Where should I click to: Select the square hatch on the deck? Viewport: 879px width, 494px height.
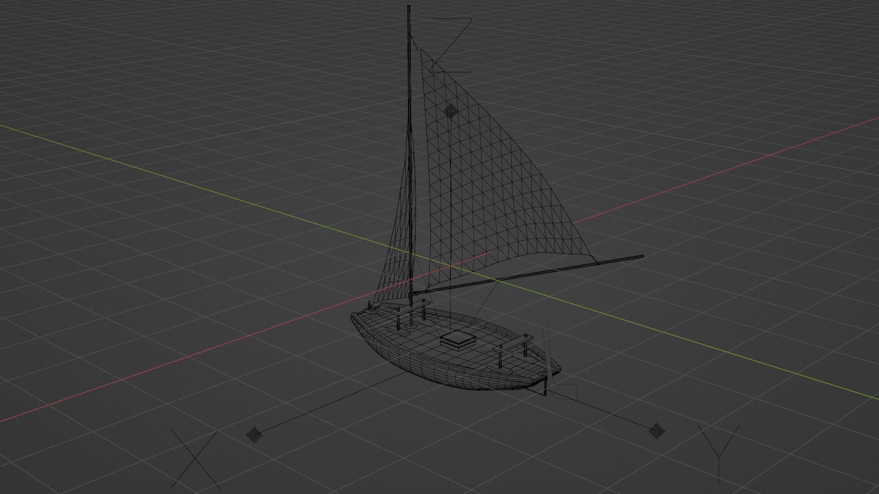point(458,341)
